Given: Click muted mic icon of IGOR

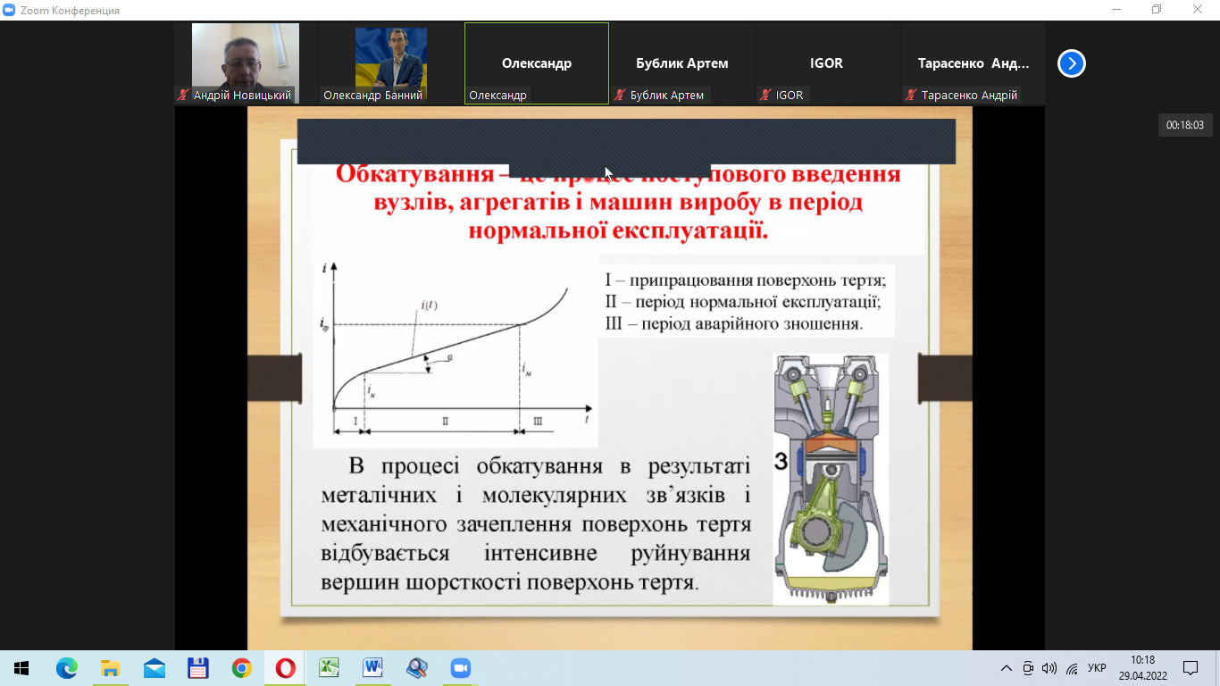Looking at the screenshot, I should point(765,95).
